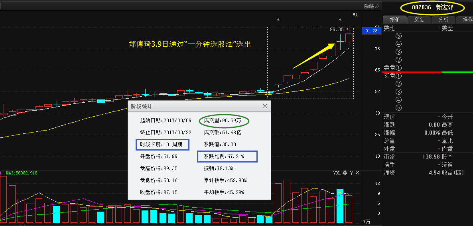Screen dimensions: 473x226
Task: Click the 卖盘 level 1 circled icon
Action: [x=398, y=68]
